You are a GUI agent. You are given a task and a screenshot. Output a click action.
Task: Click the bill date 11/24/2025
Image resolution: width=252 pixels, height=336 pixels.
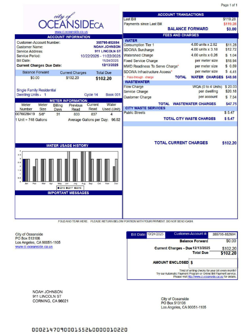[110, 61]
